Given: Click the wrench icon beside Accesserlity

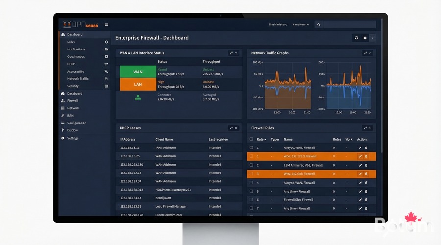Looking at the screenshot, I should 106,72.
